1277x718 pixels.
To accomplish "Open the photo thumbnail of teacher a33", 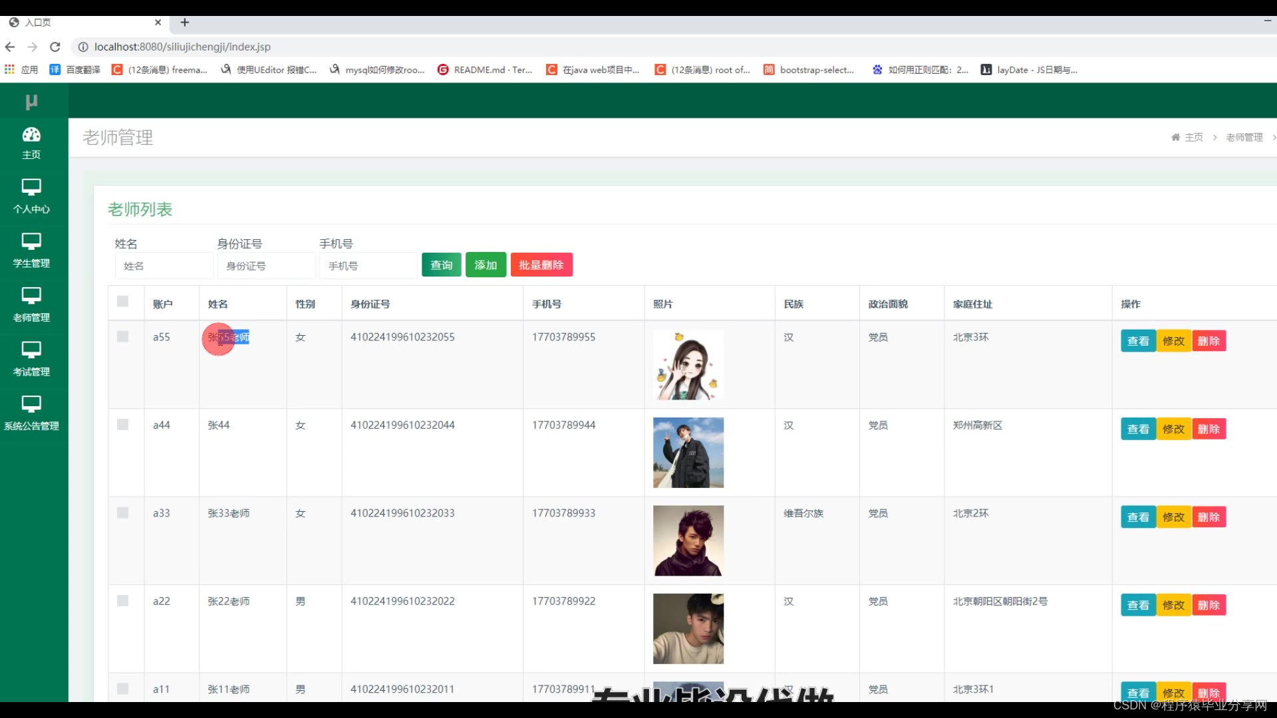I will click(688, 540).
